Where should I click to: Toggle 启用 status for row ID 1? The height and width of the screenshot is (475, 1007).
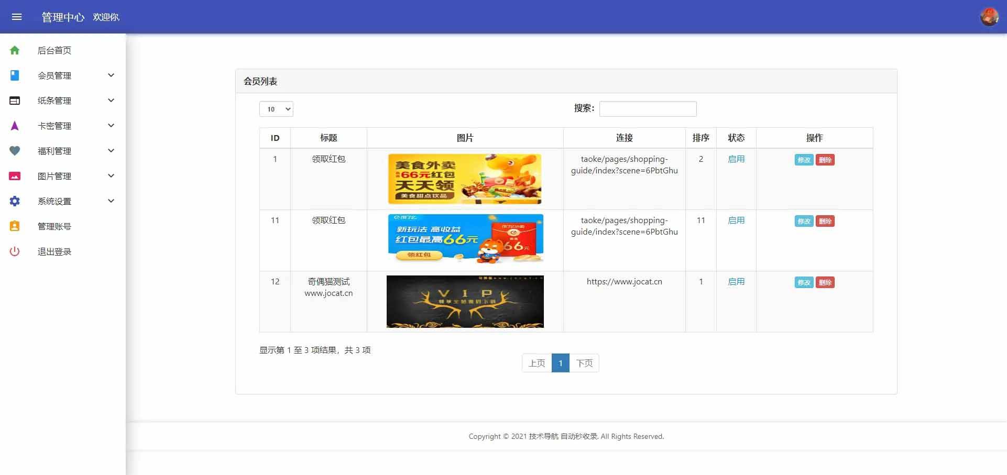[736, 159]
